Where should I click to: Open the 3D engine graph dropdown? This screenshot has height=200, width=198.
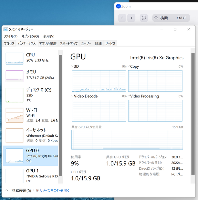click(x=72, y=66)
